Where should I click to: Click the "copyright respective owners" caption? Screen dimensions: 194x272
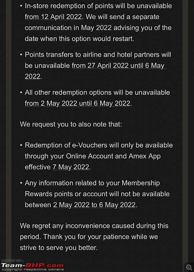32,270
